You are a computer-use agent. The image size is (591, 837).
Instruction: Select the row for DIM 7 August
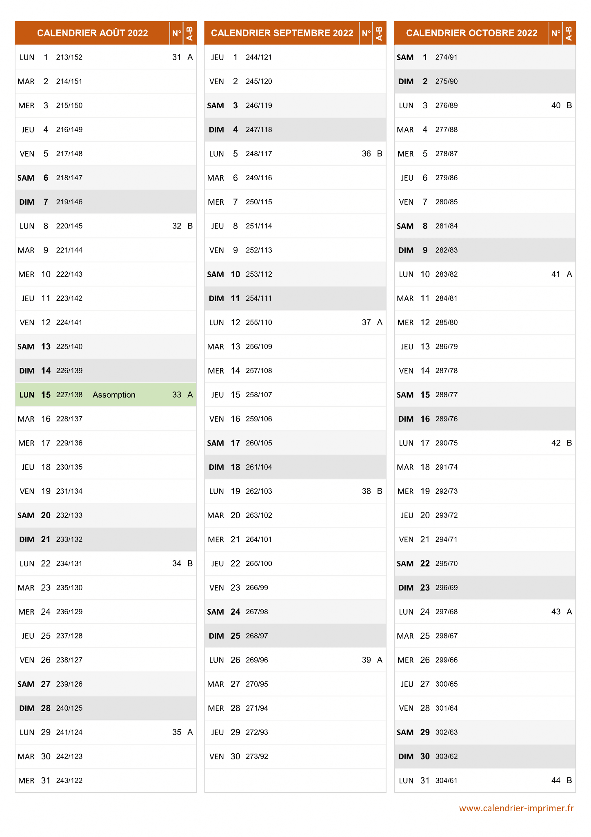pyautogui.click(x=106, y=202)
